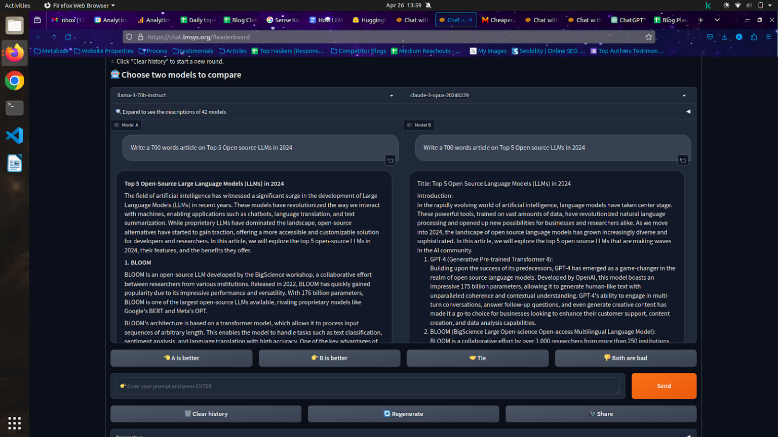
Task: Click the copy prompt icon on Model A pane
Action: coord(390,160)
